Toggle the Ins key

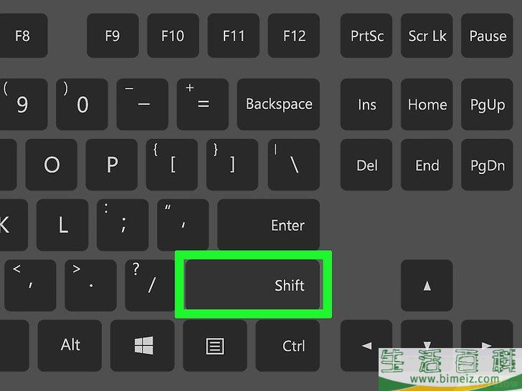[366, 105]
